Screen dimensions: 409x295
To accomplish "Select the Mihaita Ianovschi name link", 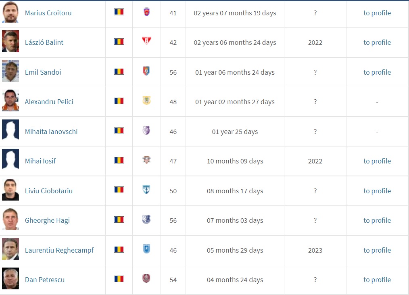I will (51, 132).
